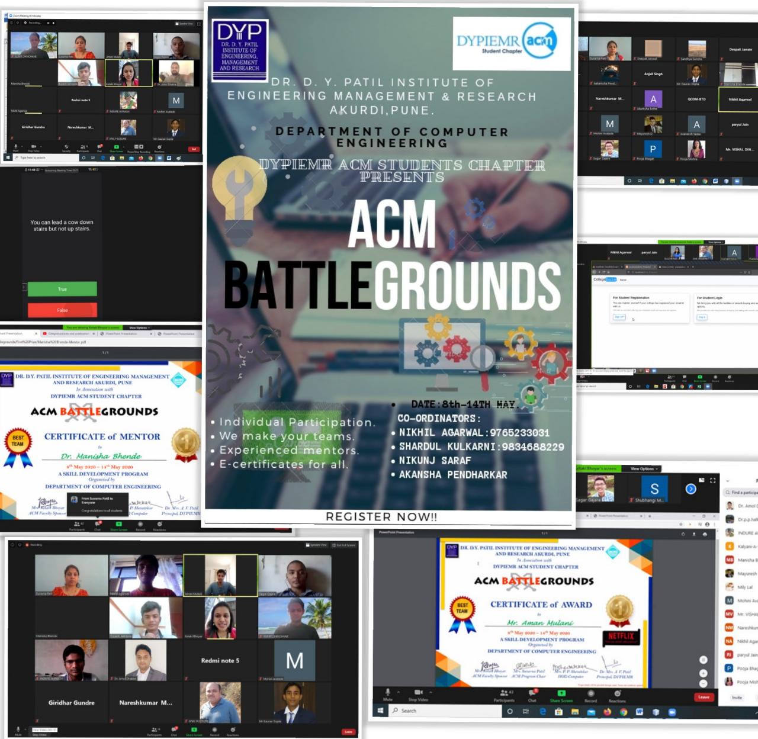Show next video thumbnails with blue arrow
Viewport: 758px width, 739px height.
coord(690,489)
